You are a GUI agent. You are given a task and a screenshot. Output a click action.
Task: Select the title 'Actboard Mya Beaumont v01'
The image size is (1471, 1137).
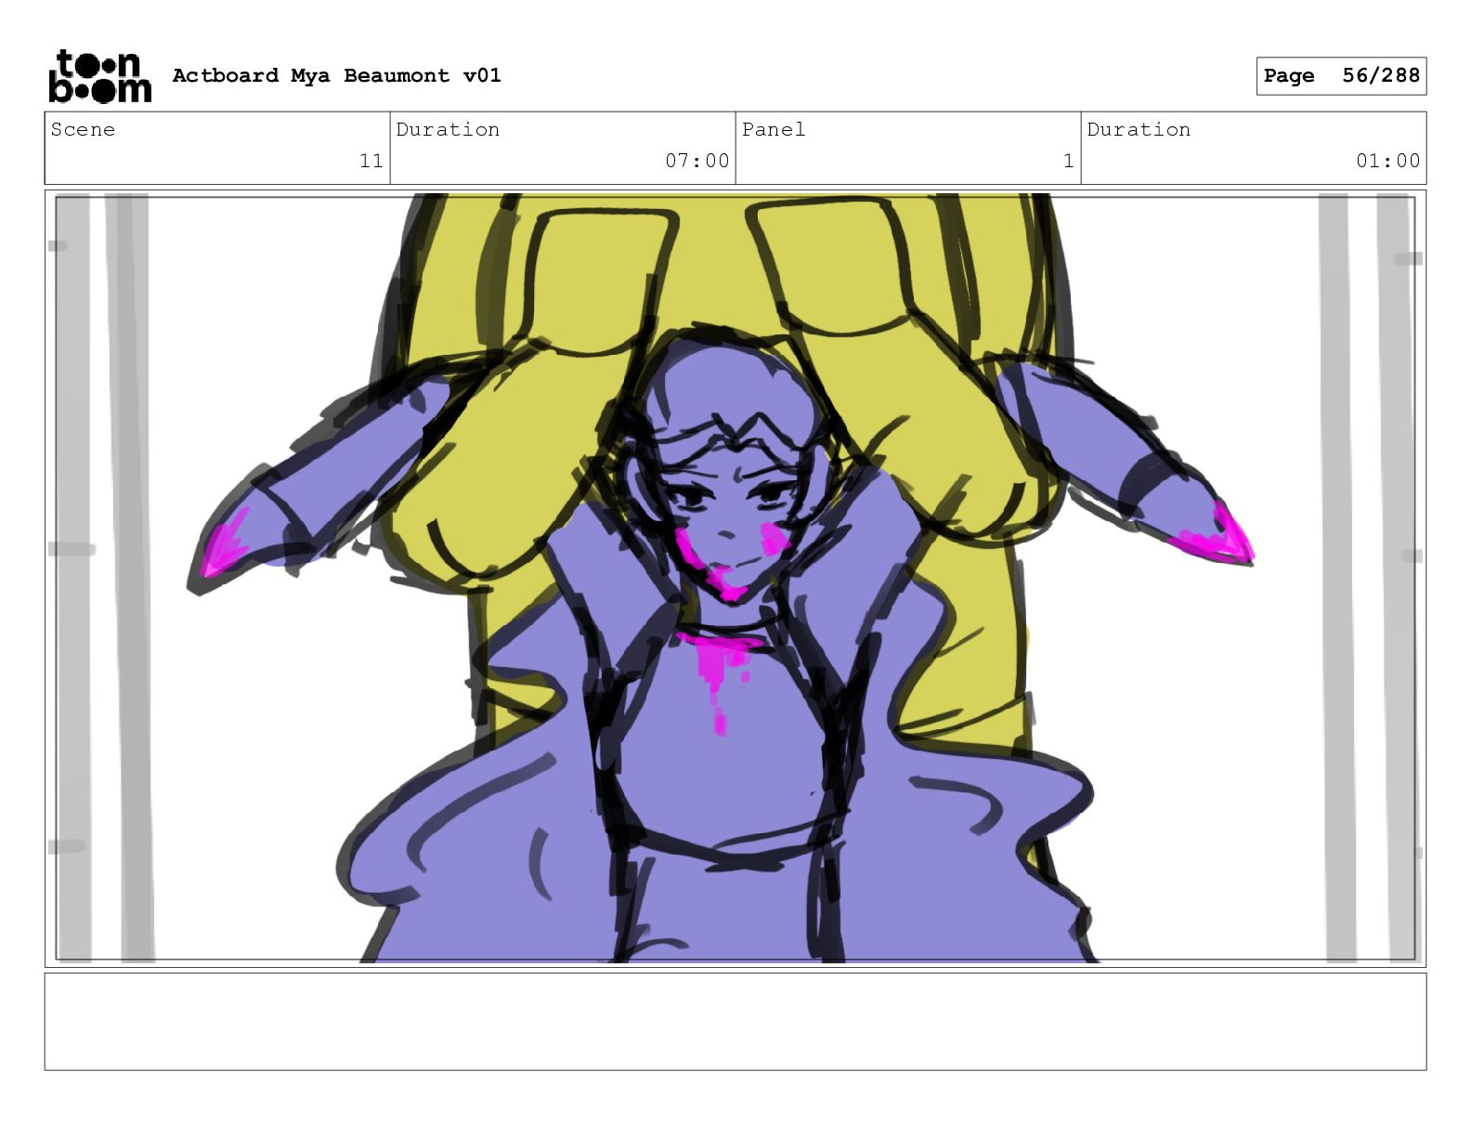336,75
